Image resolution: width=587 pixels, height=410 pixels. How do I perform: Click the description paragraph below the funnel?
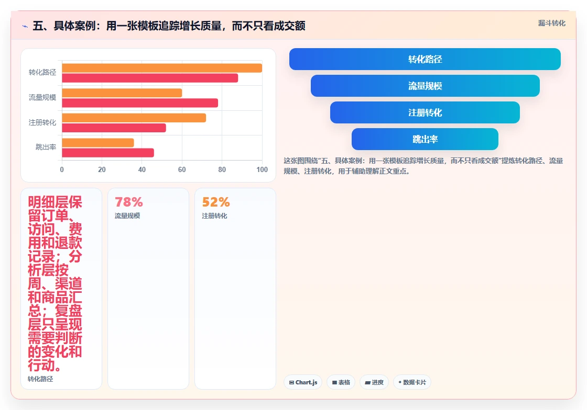point(423,166)
